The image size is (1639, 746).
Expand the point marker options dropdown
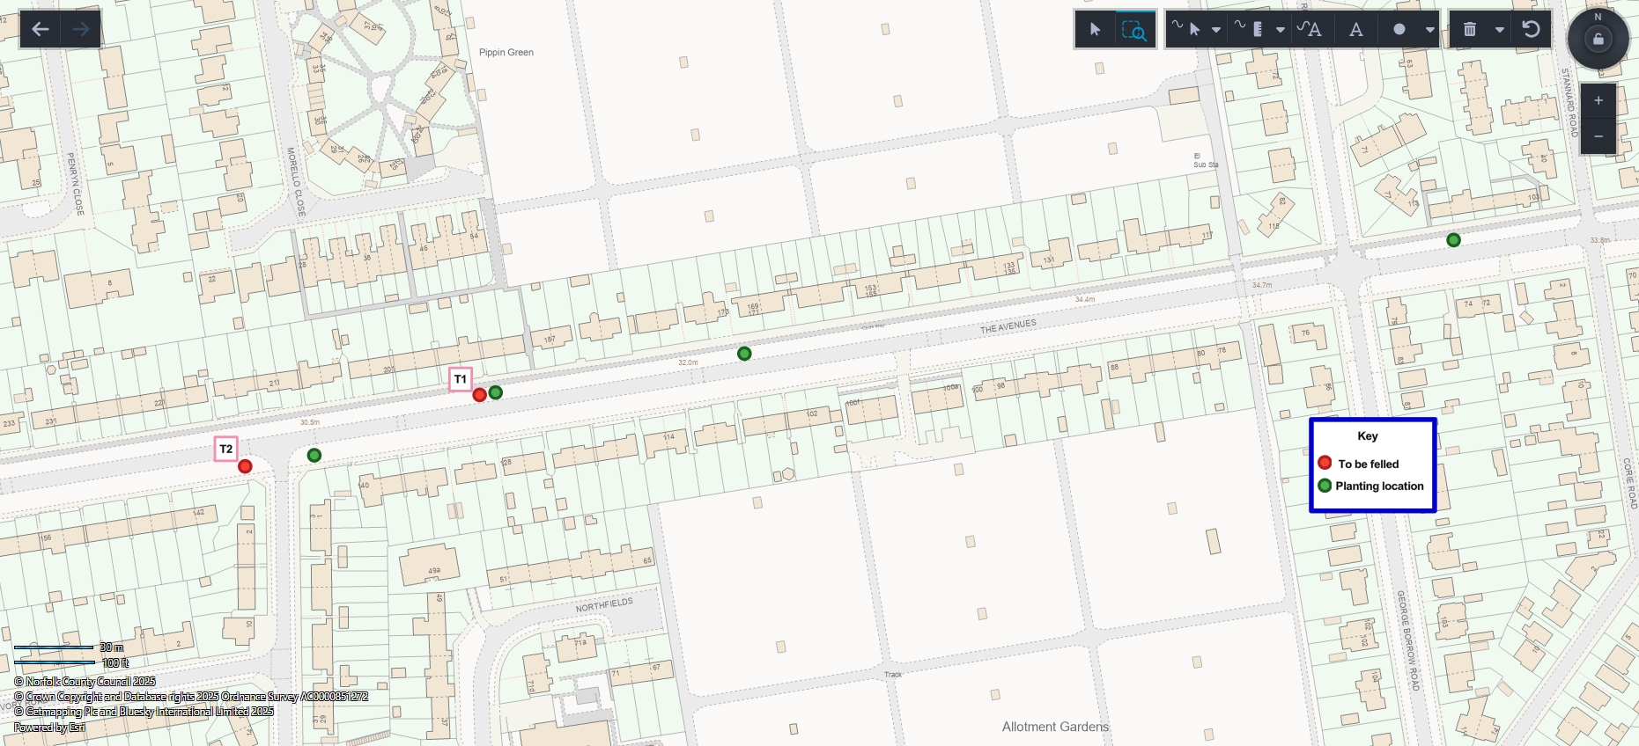click(x=1430, y=30)
